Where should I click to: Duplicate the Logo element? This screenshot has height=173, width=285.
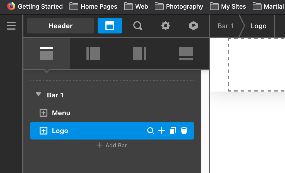[173, 131]
